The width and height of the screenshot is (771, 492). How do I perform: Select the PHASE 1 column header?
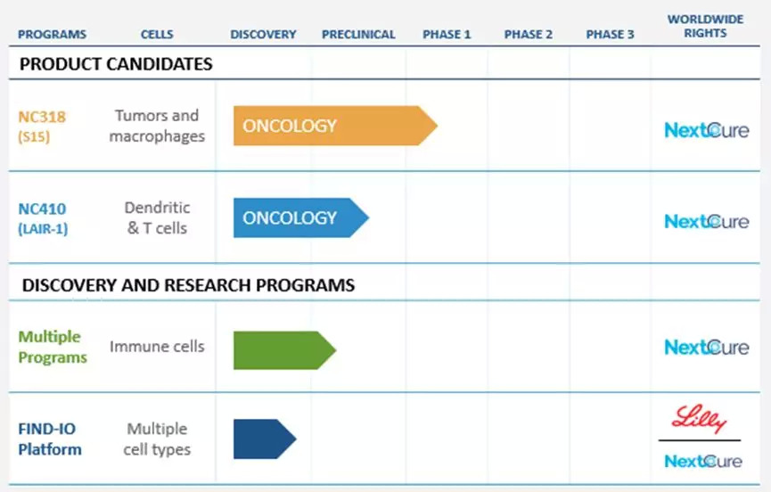pos(447,35)
